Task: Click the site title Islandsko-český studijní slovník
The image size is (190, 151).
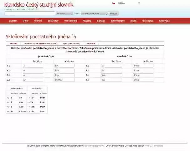Action: tap(39, 5)
